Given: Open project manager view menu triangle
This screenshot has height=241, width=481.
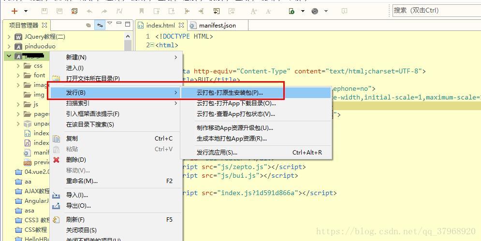Looking at the screenshot, I should coord(110,23).
